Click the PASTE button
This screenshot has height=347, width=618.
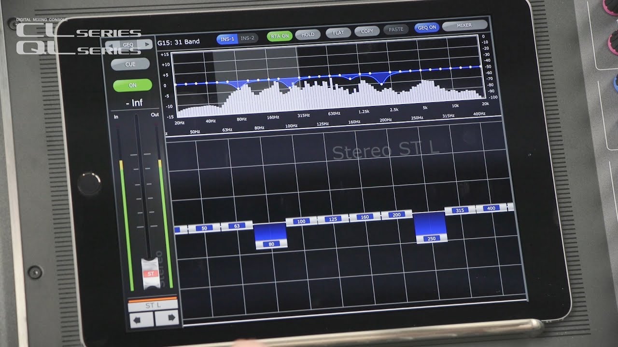coord(396,29)
